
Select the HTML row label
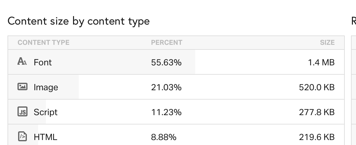coord(46,137)
